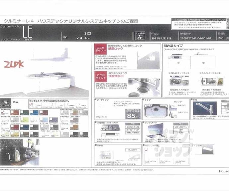Click the 感震ロック heading text

116,49
